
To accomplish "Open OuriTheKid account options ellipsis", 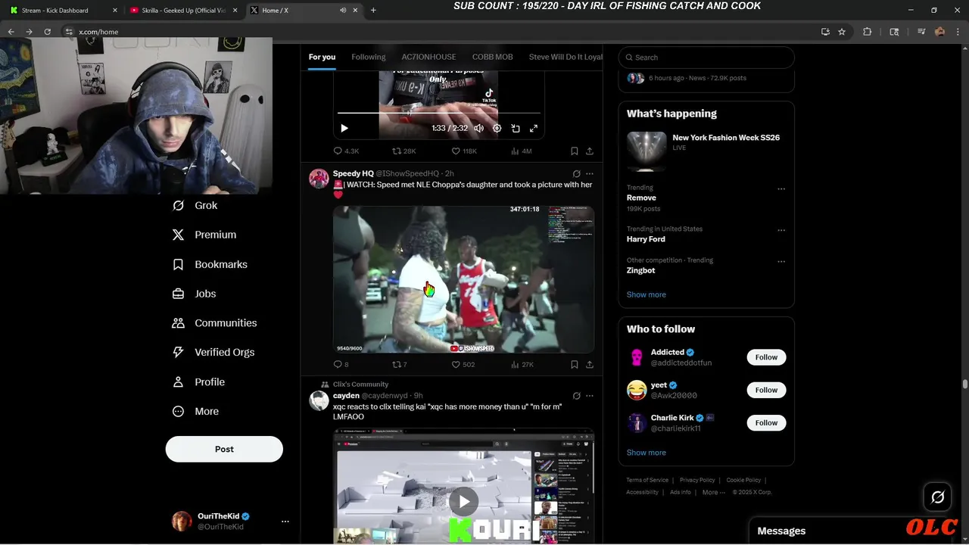I will point(285,522).
